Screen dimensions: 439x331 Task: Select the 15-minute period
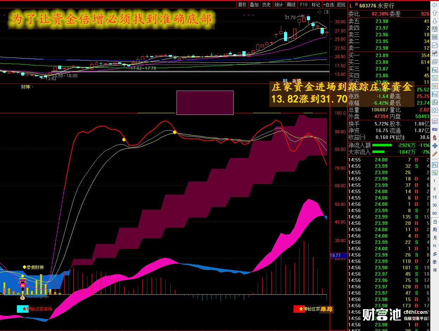coord(435,197)
